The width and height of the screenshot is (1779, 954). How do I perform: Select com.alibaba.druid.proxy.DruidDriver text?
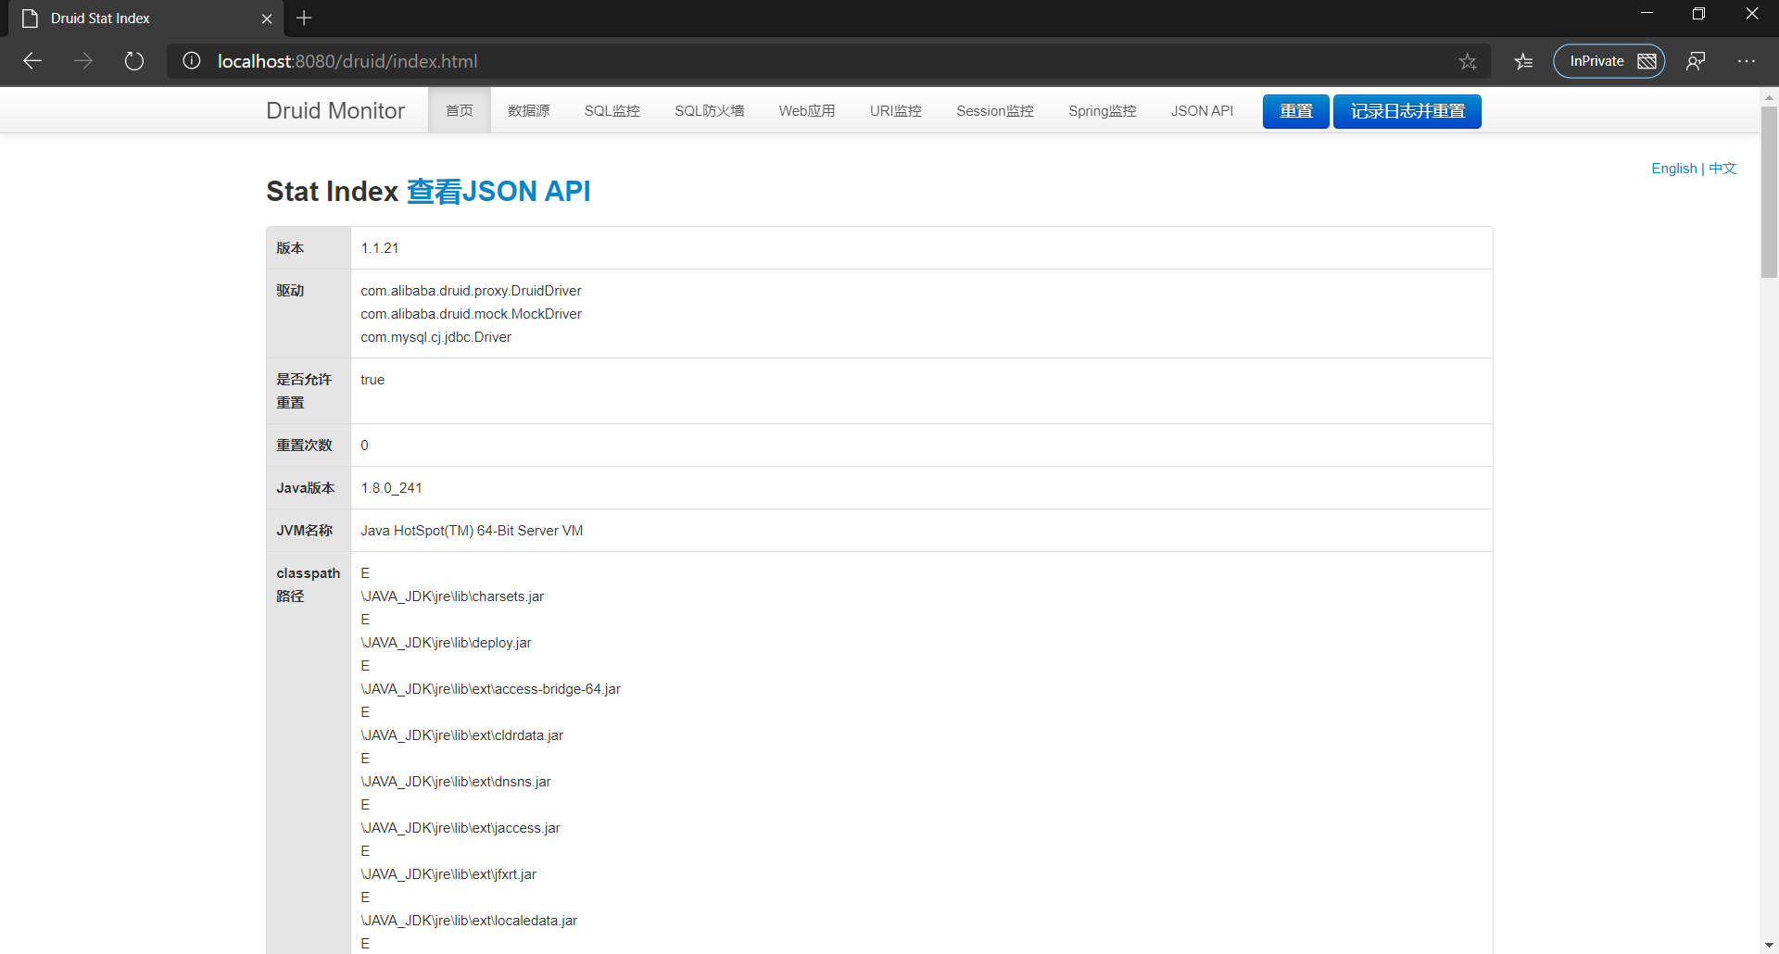click(472, 291)
